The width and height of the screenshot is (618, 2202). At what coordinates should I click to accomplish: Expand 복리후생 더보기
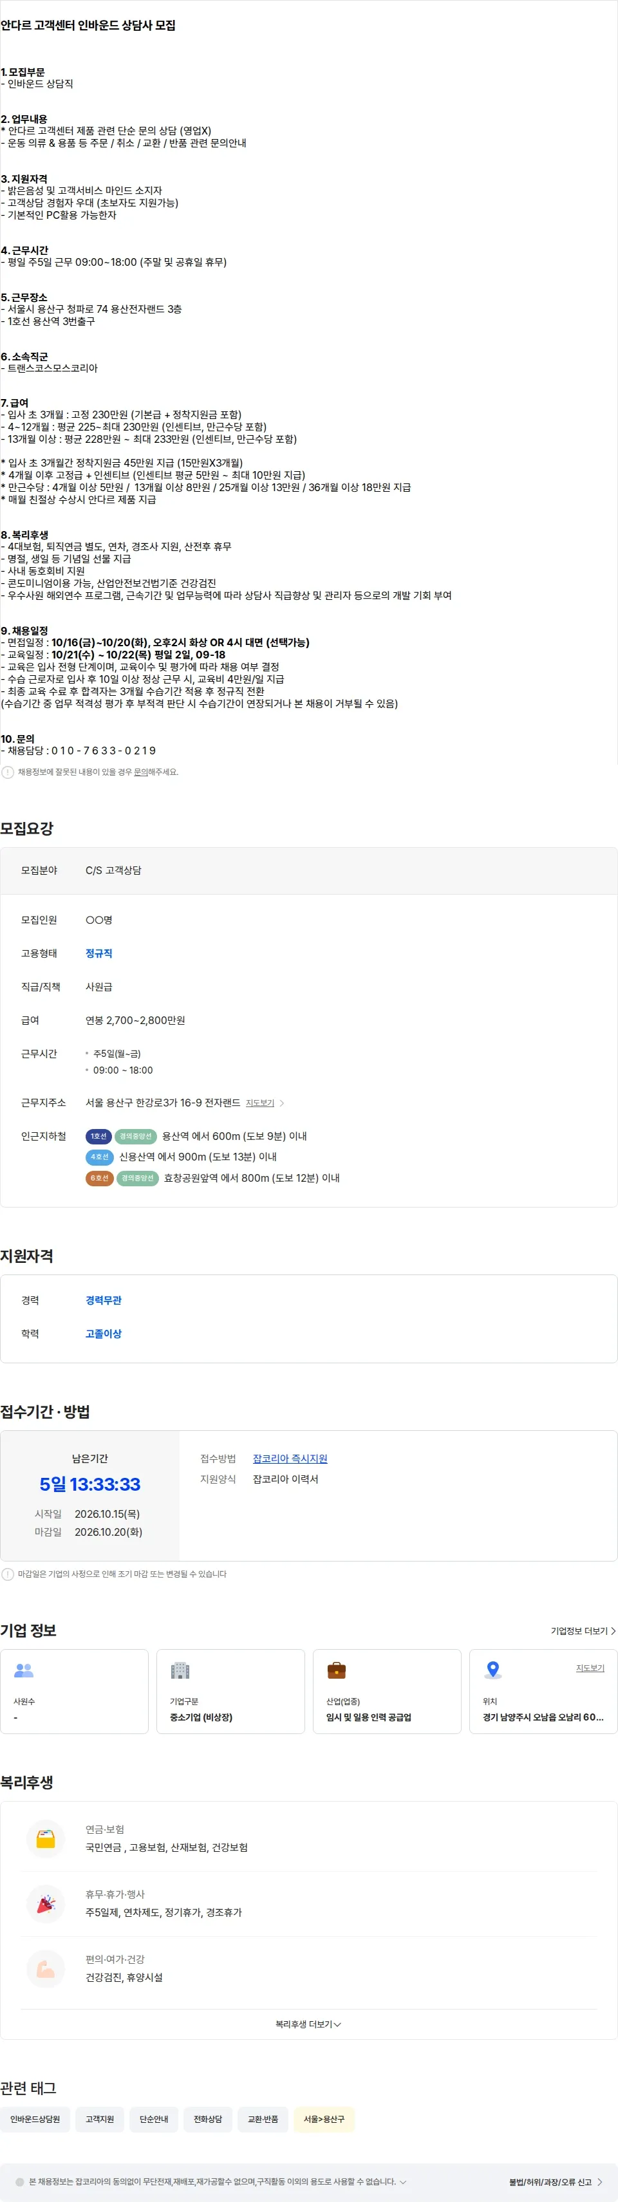(308, 2024)
